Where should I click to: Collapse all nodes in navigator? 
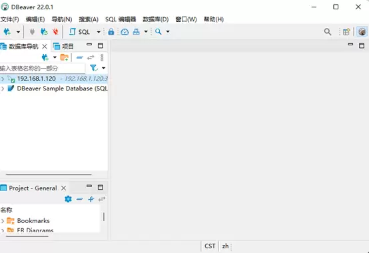click(80, 57)
